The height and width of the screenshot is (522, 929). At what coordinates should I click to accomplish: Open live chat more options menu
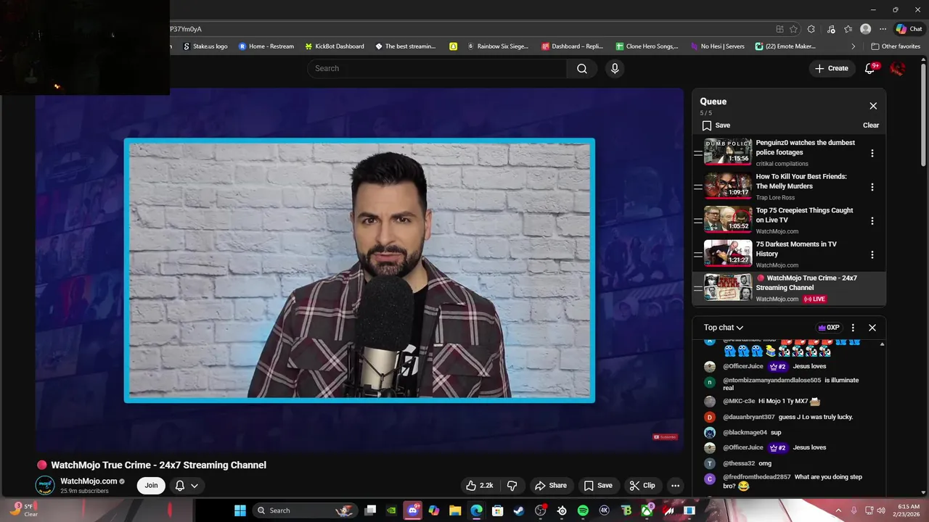853,328
